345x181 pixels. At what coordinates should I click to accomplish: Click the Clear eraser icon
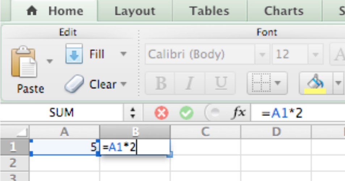point(74,84)
